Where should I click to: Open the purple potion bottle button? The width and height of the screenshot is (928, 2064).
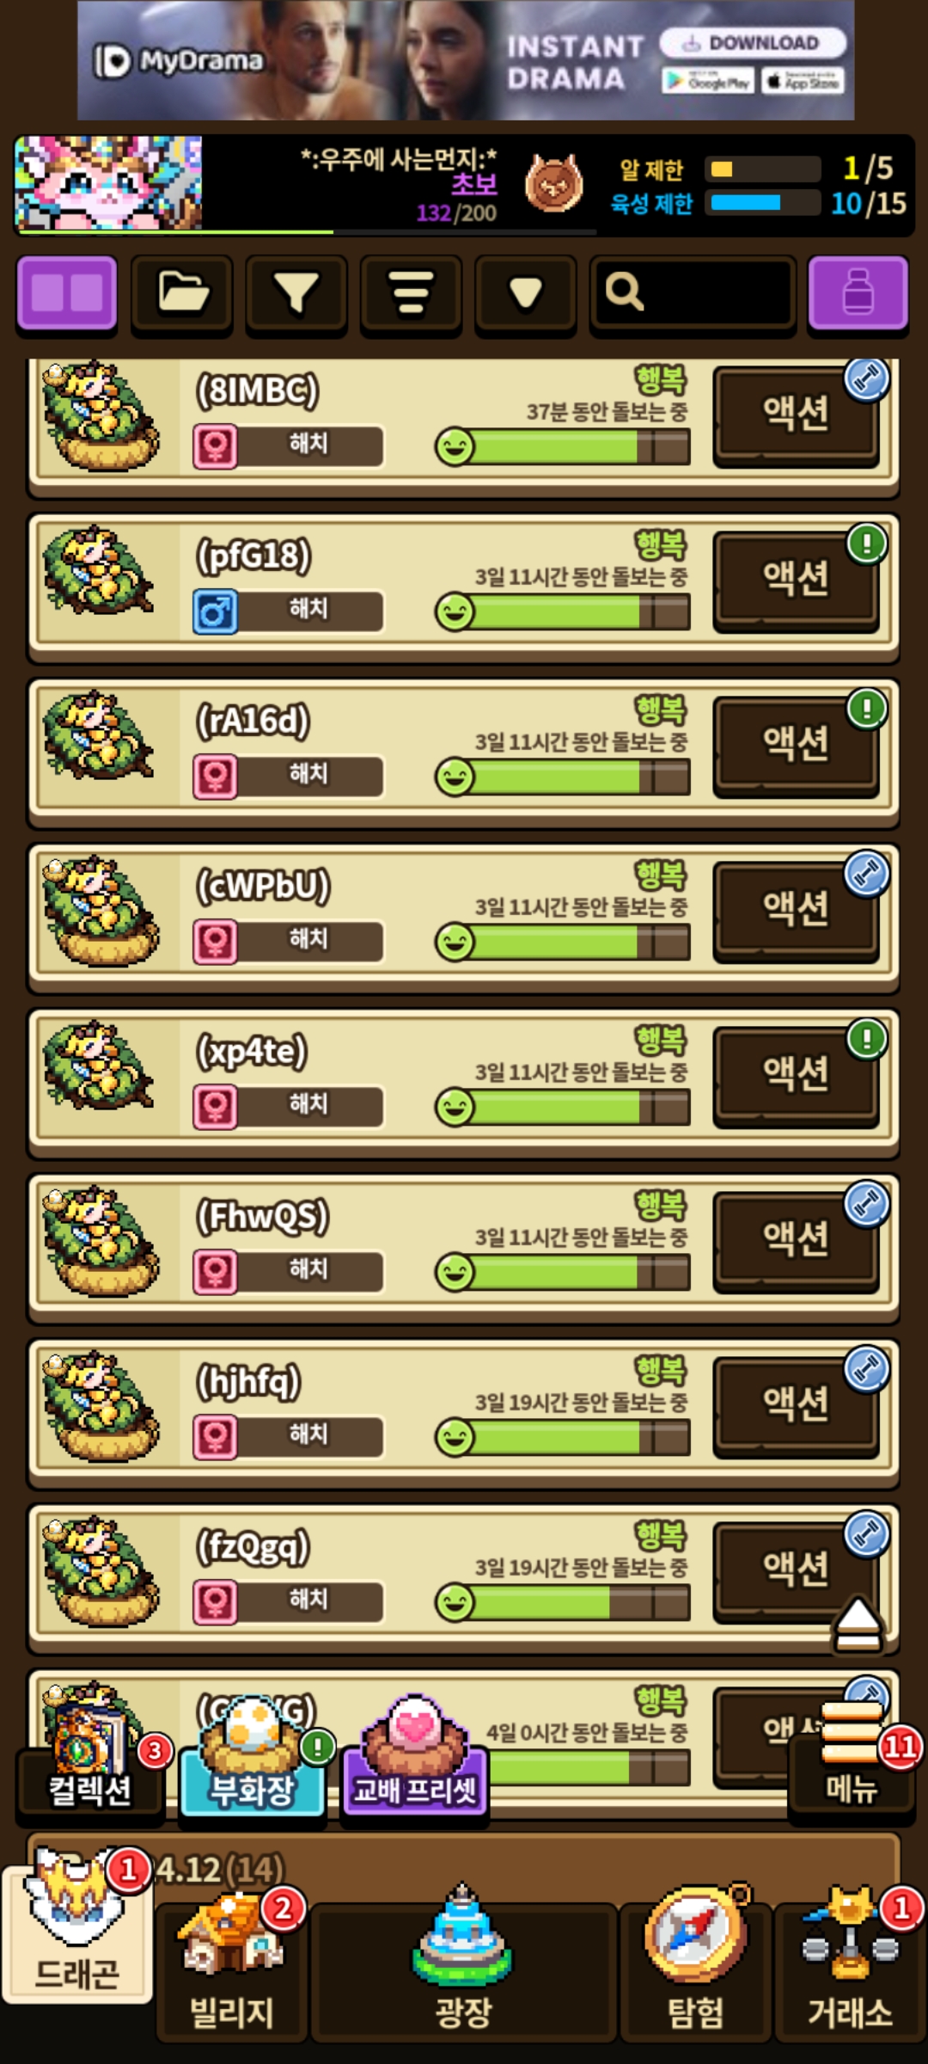(858, 292)
